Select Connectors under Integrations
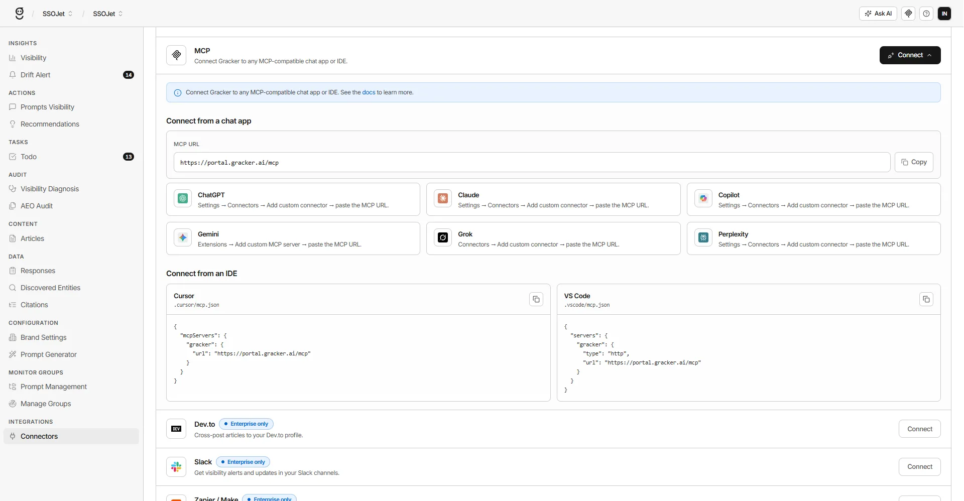 [x=71, y=436]
